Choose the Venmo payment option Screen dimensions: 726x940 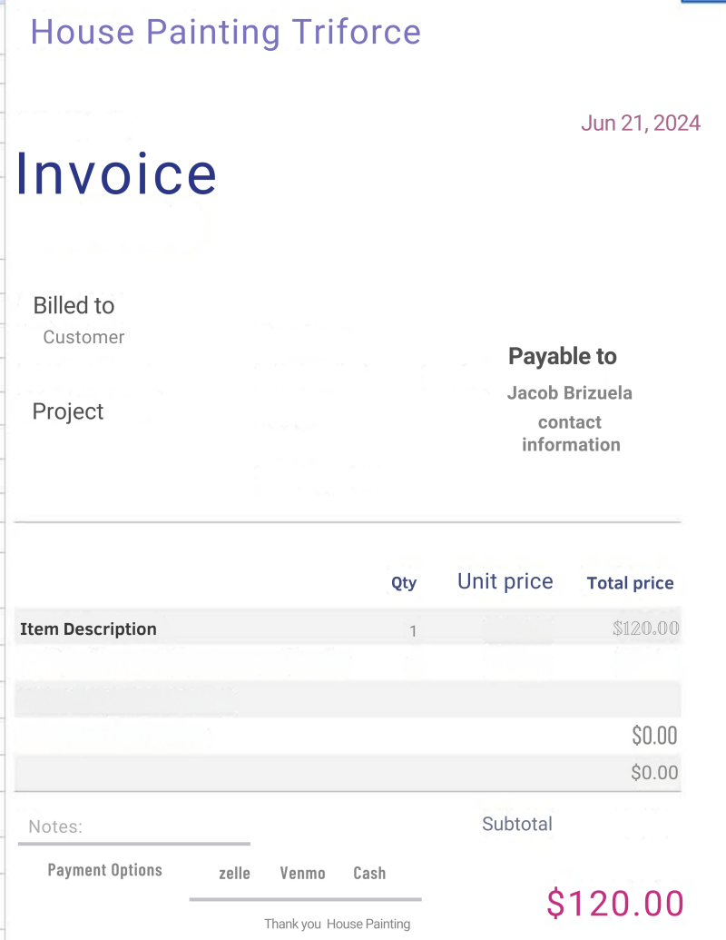302,873
